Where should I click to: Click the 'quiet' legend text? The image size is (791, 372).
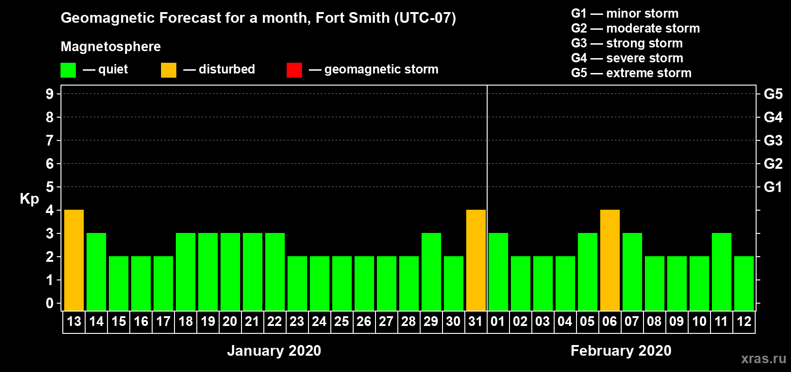(x=113, y=69)
